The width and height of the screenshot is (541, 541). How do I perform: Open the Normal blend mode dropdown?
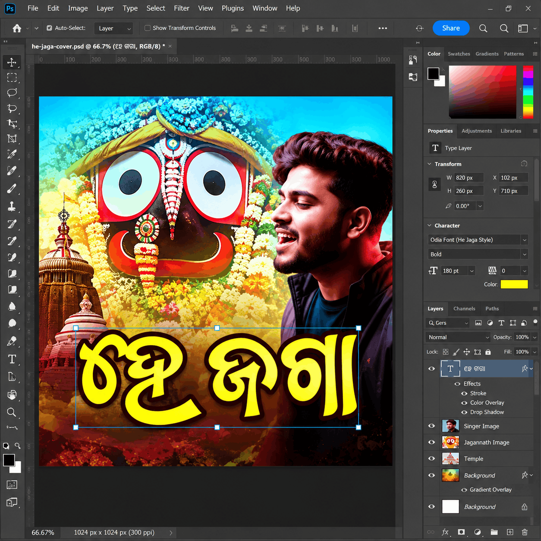point(458,337)
